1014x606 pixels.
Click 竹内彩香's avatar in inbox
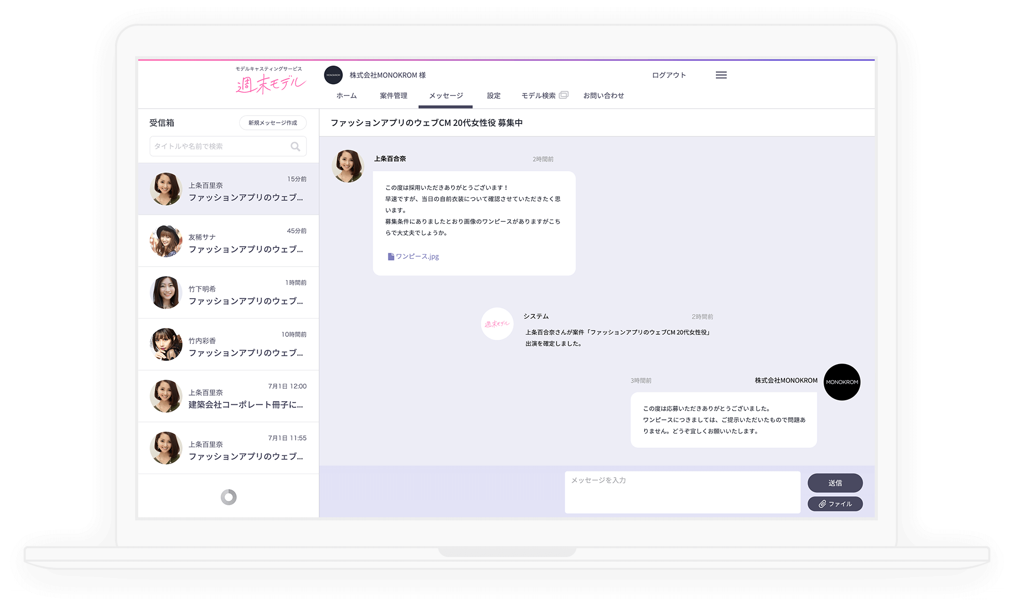click(x=166, y=345)
